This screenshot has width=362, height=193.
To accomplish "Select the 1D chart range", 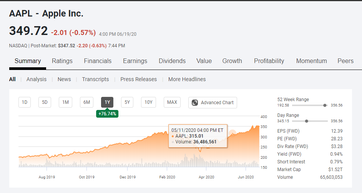I will tap(25, 102).
